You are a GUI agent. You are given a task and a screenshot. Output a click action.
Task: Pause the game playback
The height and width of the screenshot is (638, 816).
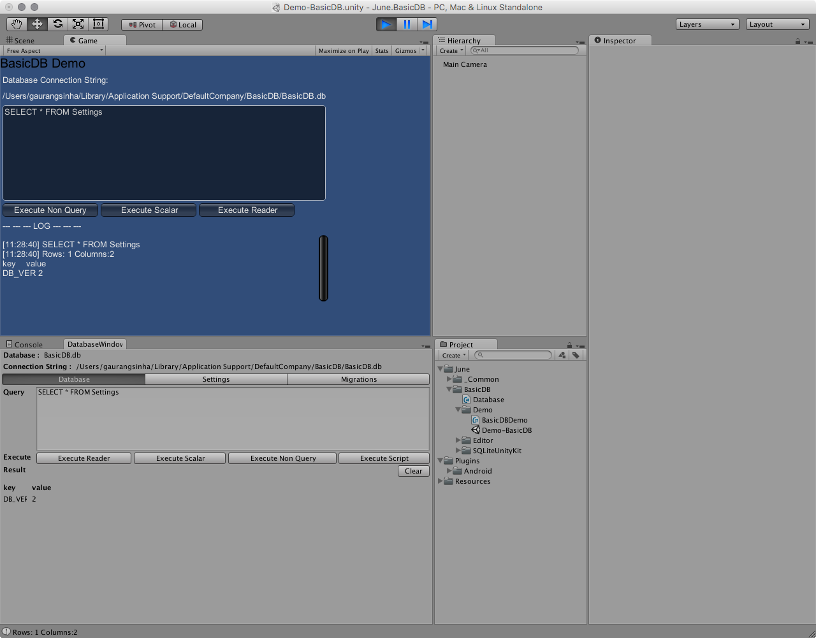click(407, 24)
